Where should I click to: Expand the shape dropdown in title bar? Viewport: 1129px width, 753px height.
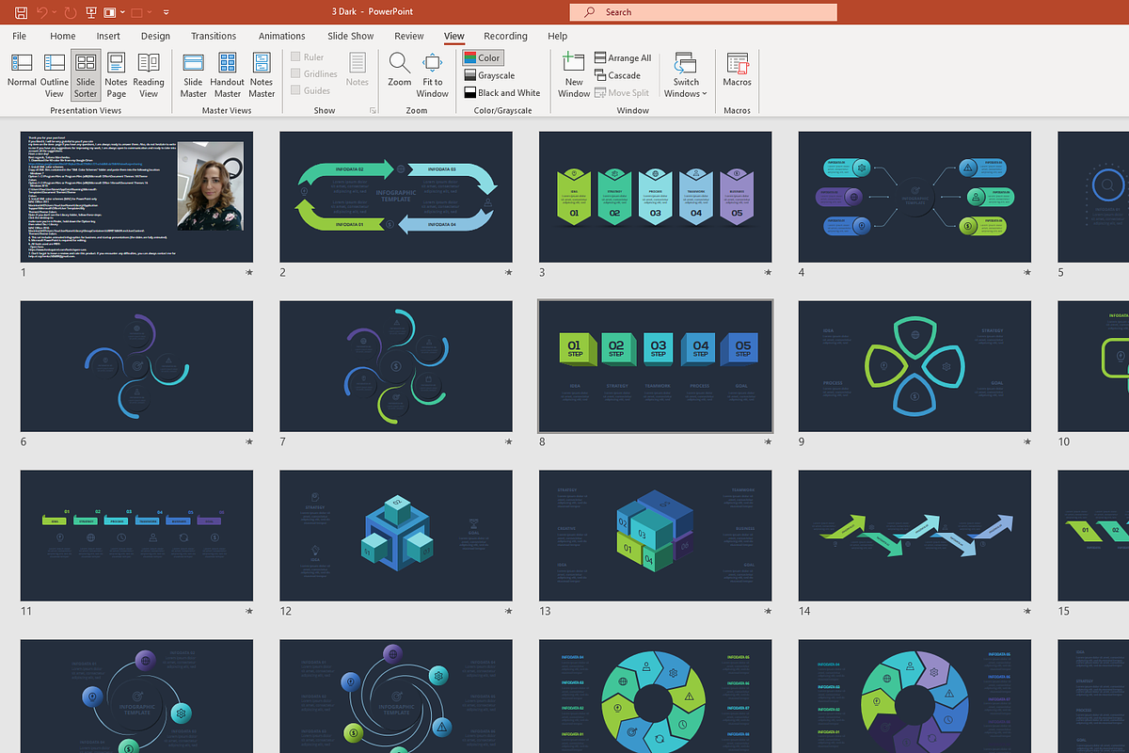(150, 12)
